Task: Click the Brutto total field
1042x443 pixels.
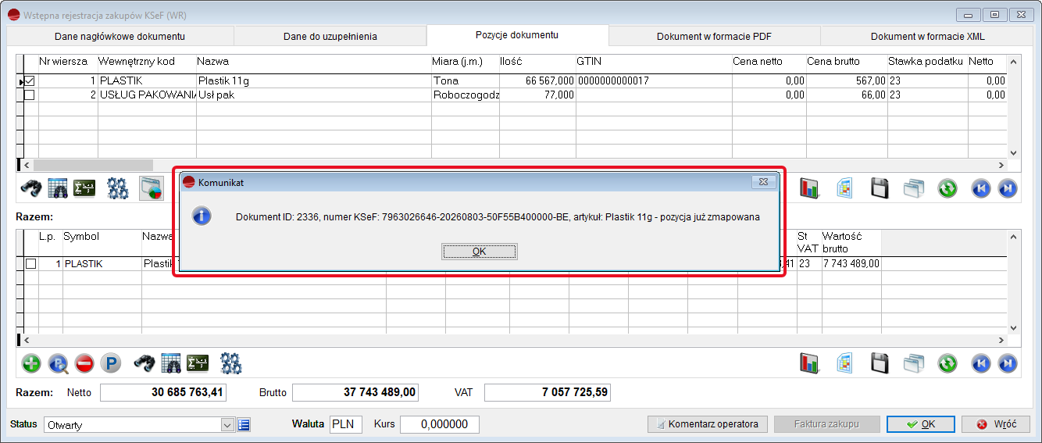Action: [355, 392]
